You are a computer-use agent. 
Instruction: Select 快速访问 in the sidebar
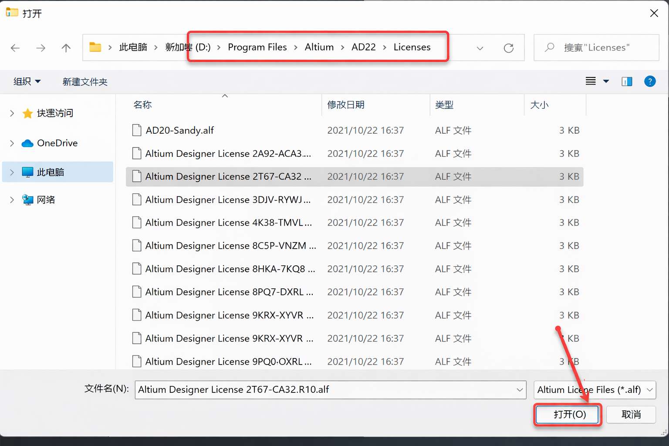click(55, 113)
